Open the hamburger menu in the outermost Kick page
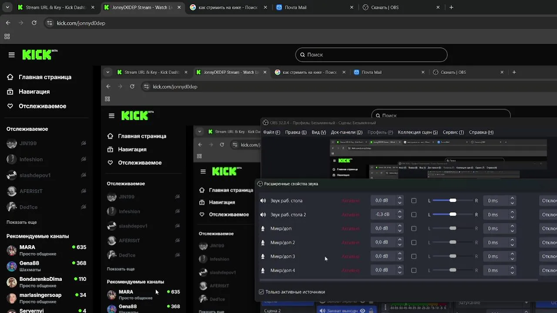 [12, 55]
